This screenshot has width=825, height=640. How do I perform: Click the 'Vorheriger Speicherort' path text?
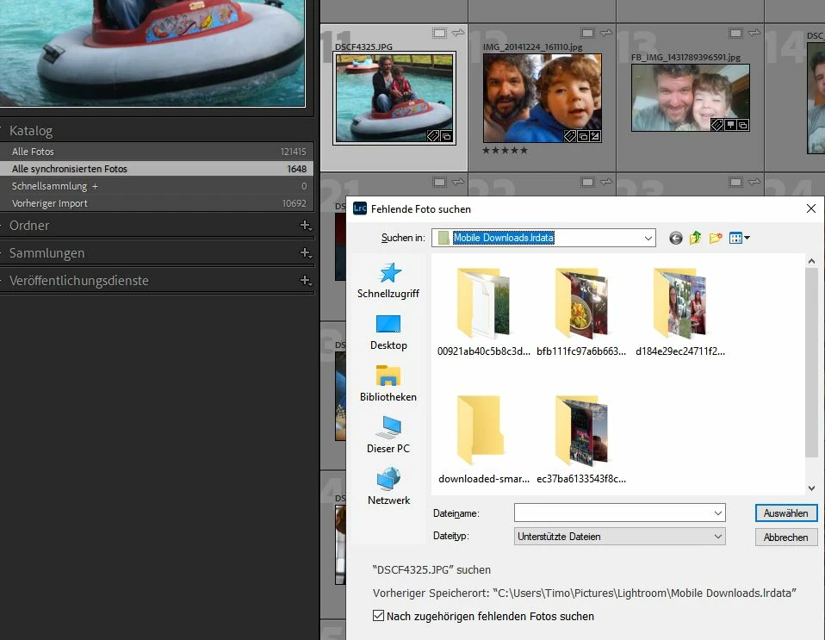(x=584, y=593)
